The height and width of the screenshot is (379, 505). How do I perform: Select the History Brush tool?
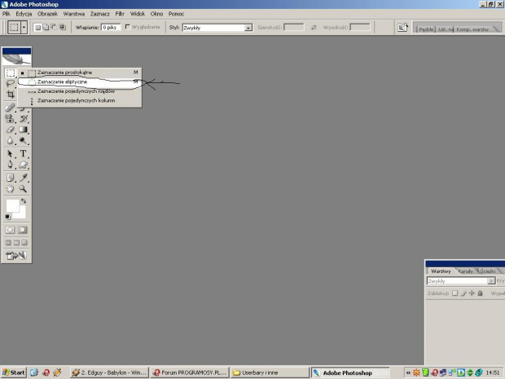coord(23,119)
